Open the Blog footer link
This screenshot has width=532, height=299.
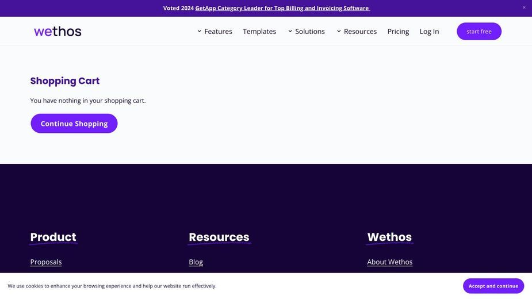point(196,262)
